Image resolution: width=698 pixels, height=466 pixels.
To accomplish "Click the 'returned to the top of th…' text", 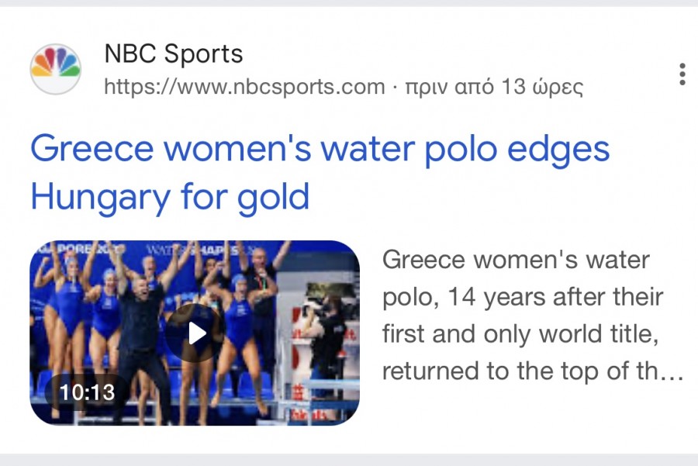I will (533, 371).
